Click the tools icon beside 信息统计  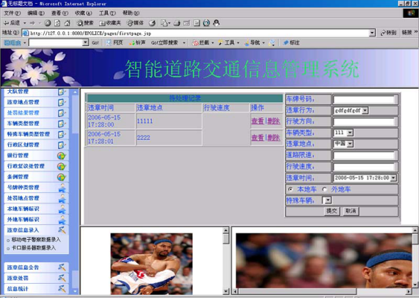[x=62, y=288]
